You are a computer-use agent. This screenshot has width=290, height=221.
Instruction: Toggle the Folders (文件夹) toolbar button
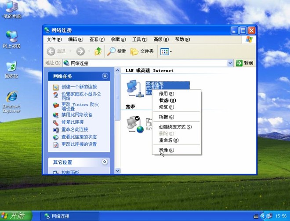[142, 52]
